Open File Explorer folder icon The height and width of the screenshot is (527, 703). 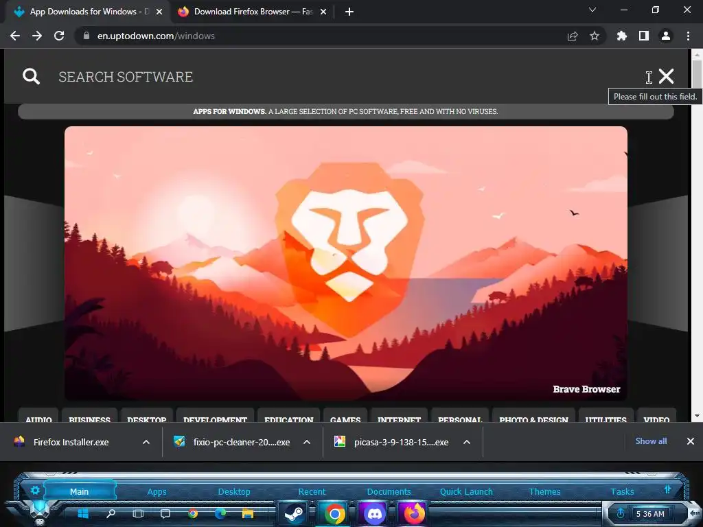click(248, 513)
